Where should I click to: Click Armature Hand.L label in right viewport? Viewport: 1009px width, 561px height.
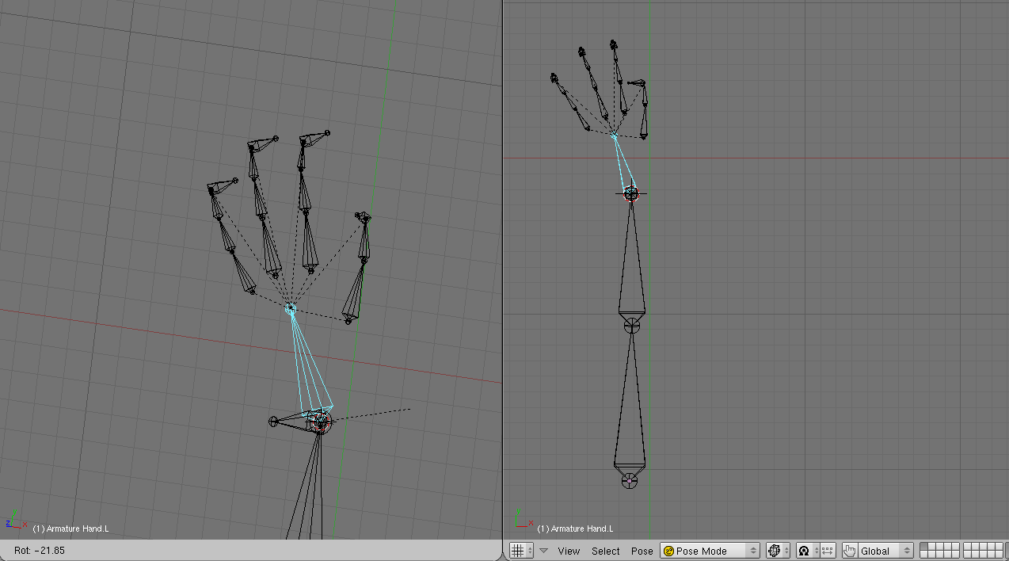(x=575, y=529)
